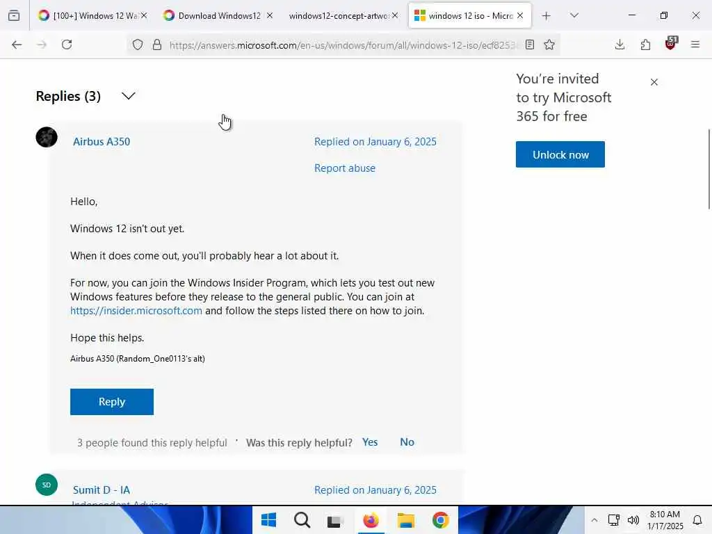The width and height of the screenshot is (712, 534).
Task: Click the page vertical scrollbar thumb
Action: point(709,169)
